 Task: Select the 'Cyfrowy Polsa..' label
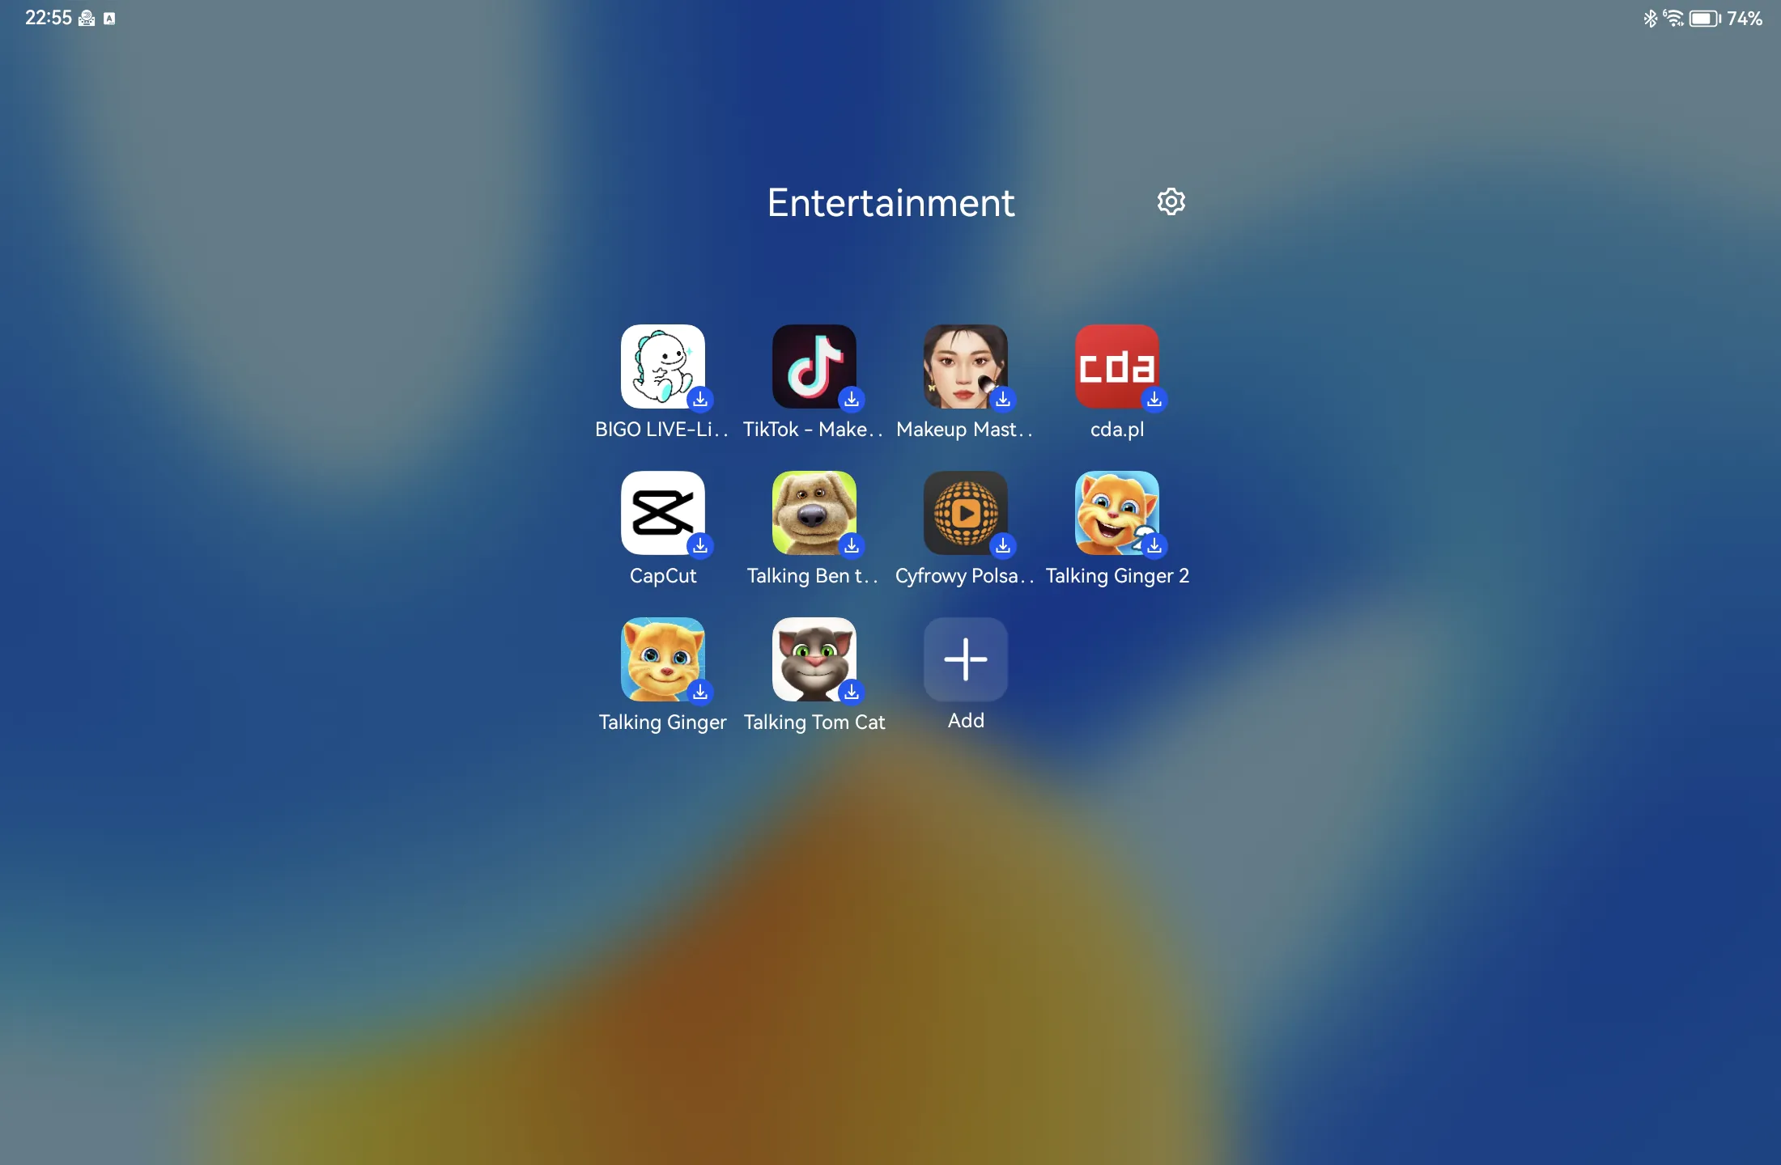pyautogui.click(x=965, y=576)
